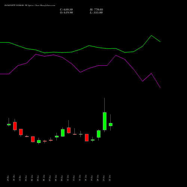Select the 22 Jan date label

point(110,178)
